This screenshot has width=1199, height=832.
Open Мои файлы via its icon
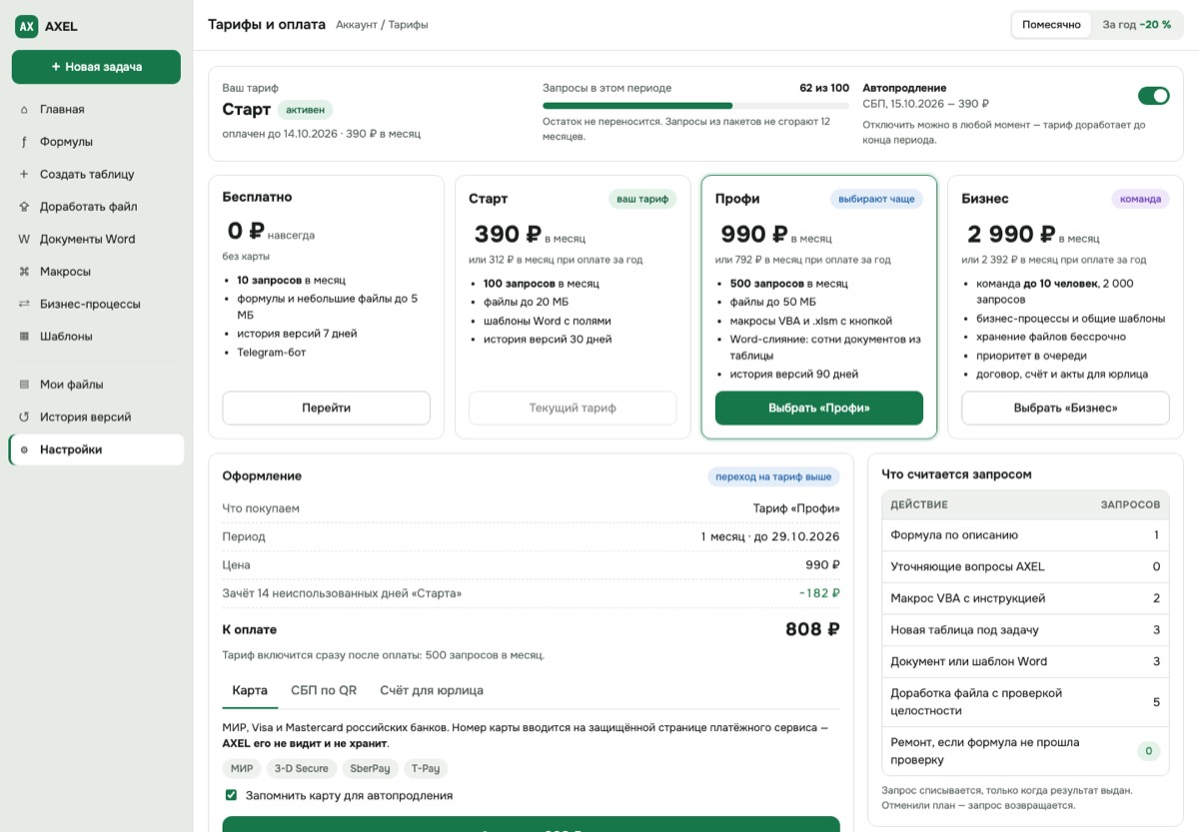pos(24,385)
